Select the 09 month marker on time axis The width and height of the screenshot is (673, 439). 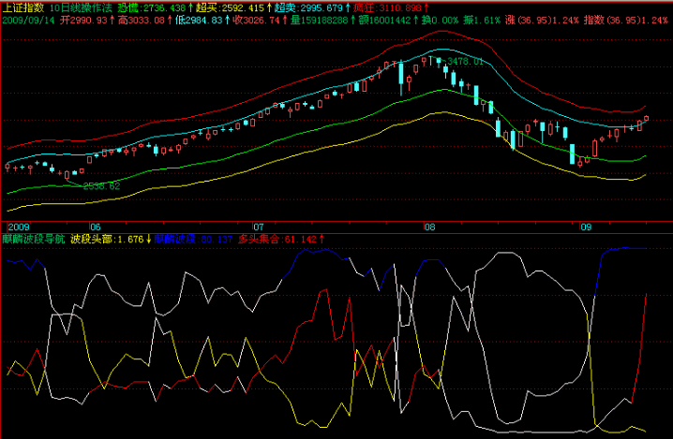pos(586,227)
